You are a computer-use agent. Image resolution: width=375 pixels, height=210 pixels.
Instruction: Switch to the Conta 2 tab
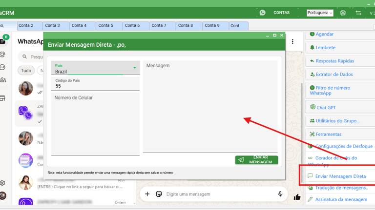(x=30, y=25)
